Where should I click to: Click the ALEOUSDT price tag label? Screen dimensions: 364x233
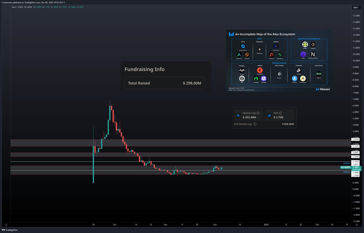click(x=345, y=167)
